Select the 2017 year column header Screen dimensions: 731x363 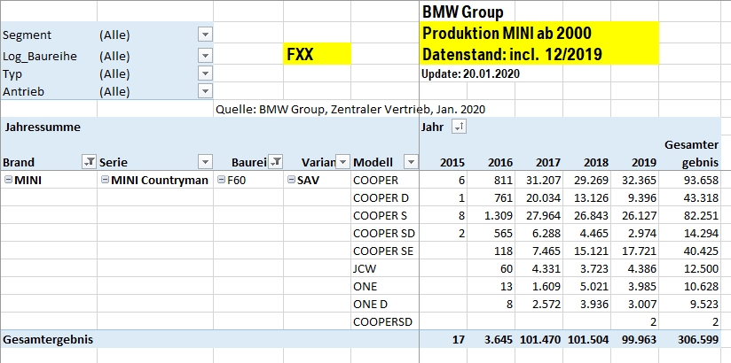click(548, 162)
